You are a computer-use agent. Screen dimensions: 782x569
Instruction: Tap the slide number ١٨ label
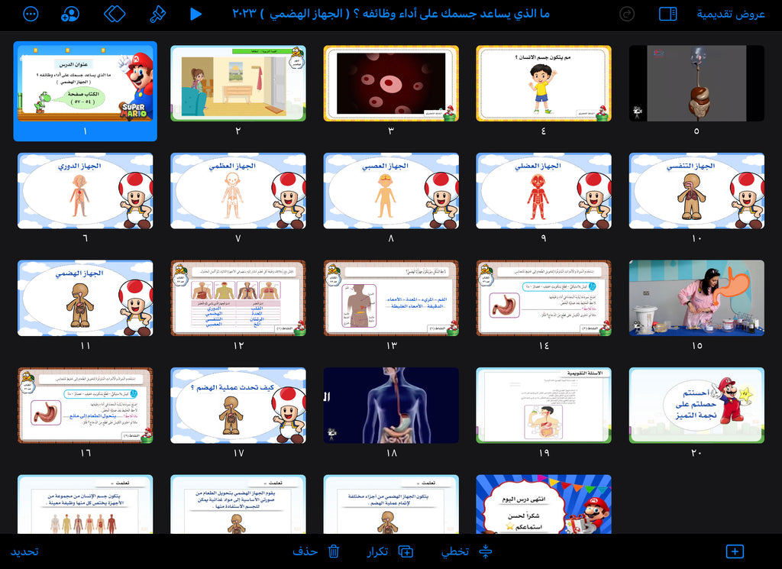tap(392, 453)
